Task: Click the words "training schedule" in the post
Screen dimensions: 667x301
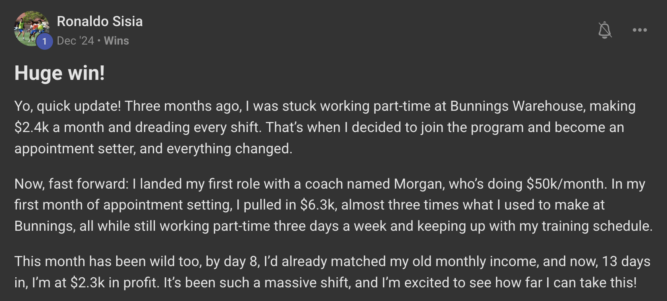Action: tap(596, 226)
